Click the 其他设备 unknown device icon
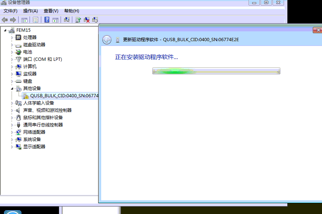This screenshot has height=214, width=322. point(19,89)
